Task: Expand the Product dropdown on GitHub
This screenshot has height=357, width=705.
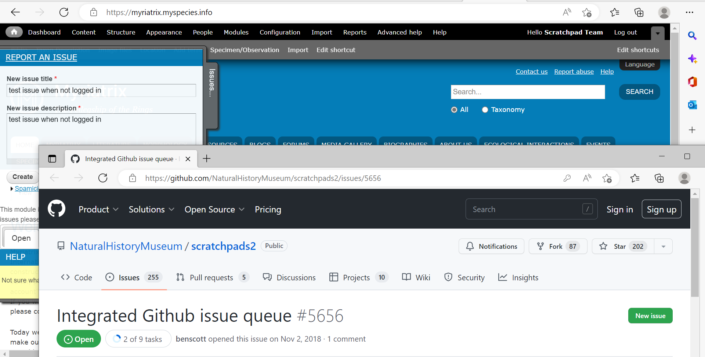Action: (x=98, y=209)
